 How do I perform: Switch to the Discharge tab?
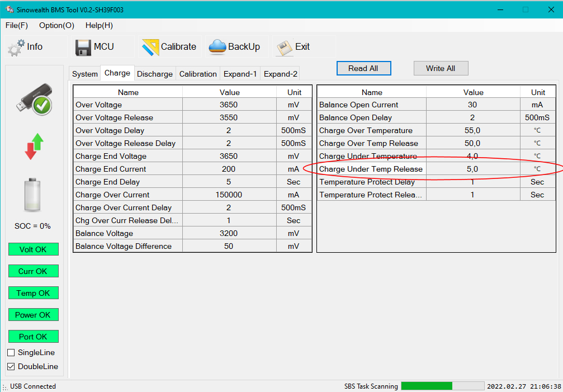154,74
